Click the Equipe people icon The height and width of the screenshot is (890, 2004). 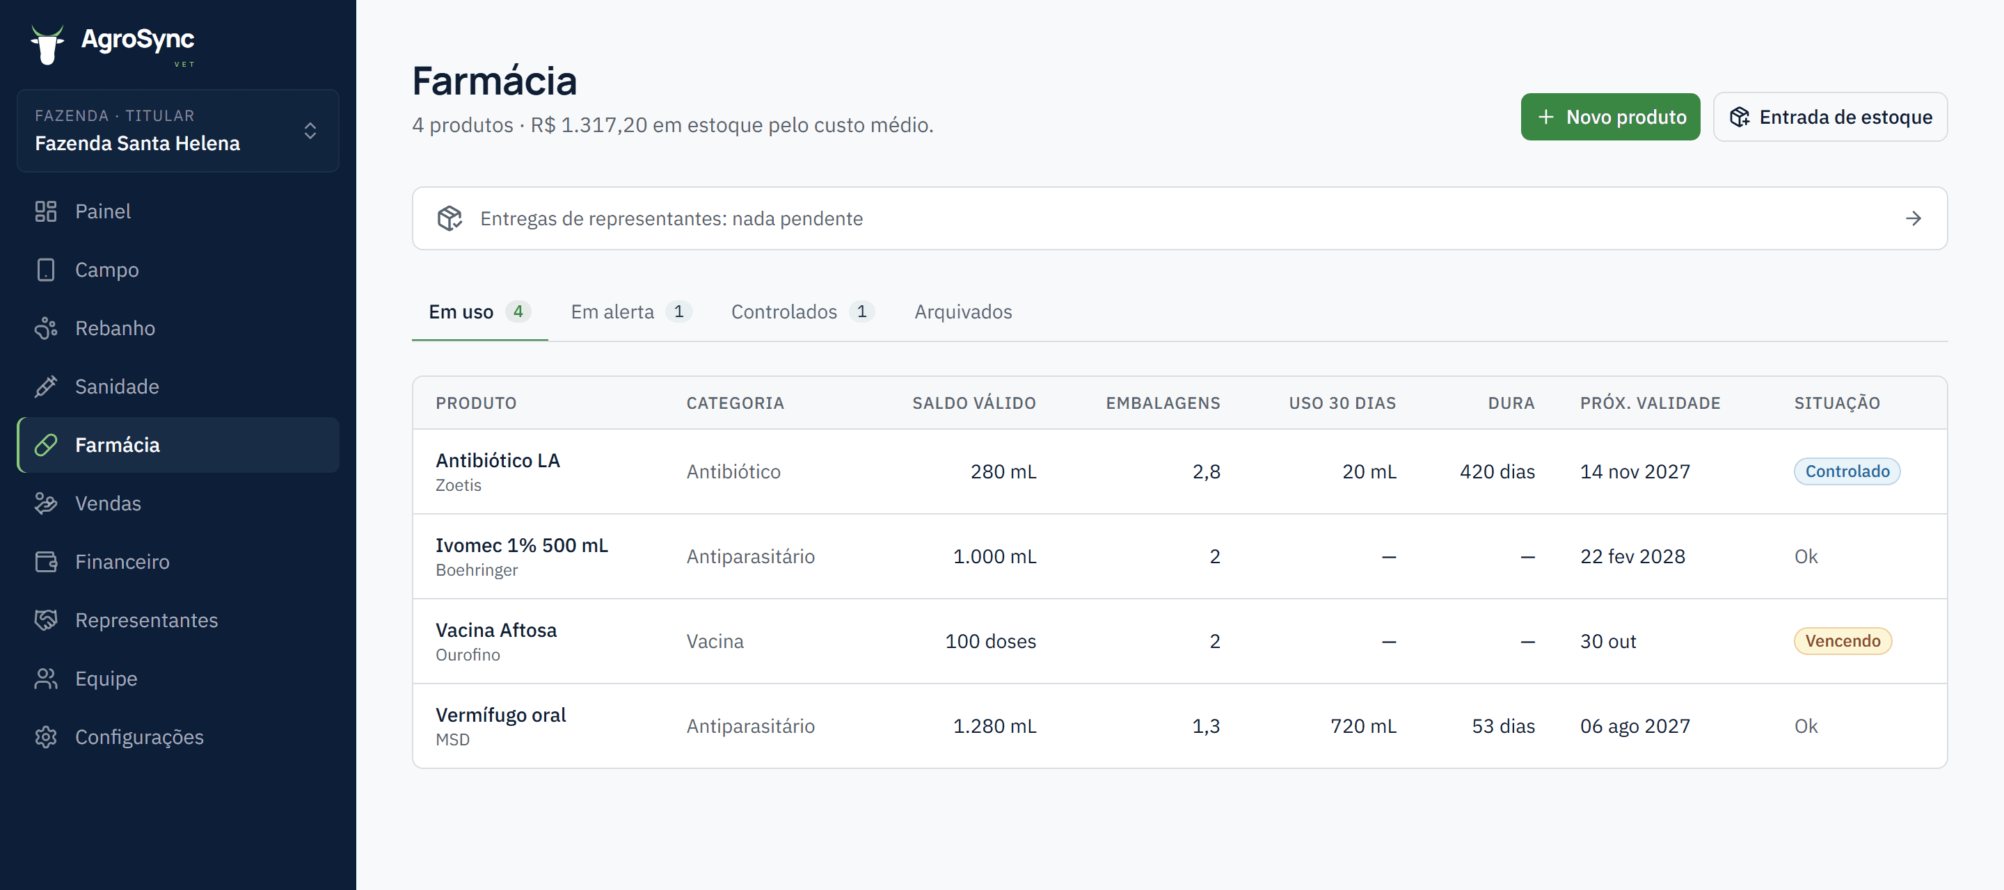point(46,678)
